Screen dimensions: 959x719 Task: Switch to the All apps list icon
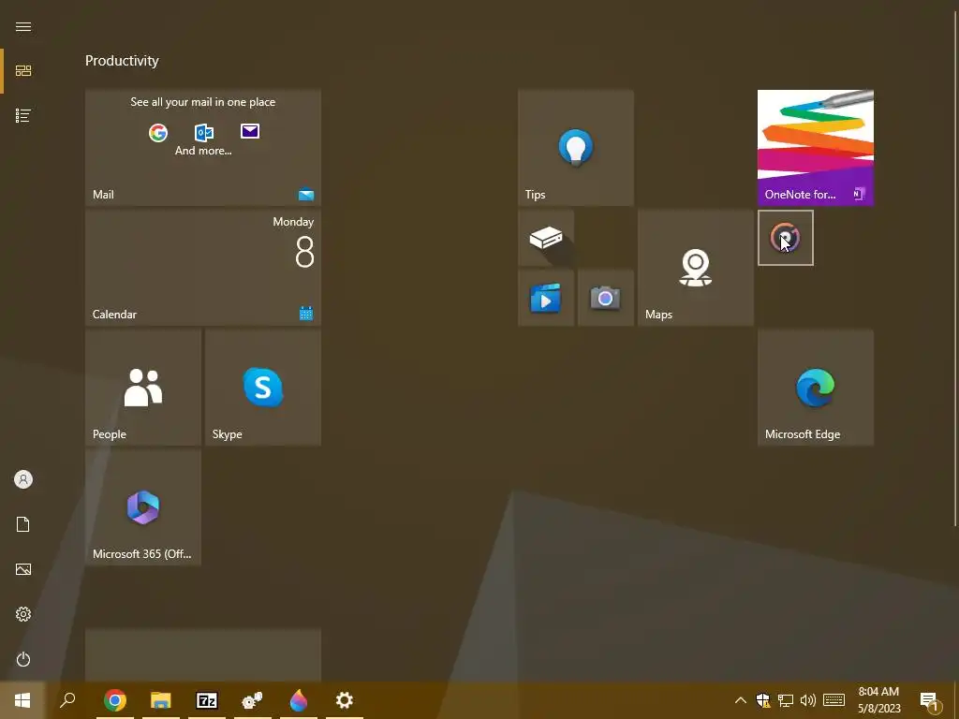click(23, 115)
